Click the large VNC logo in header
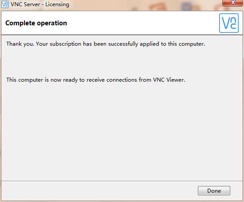This screenshot has height=202, width=244. click(229, 23)
